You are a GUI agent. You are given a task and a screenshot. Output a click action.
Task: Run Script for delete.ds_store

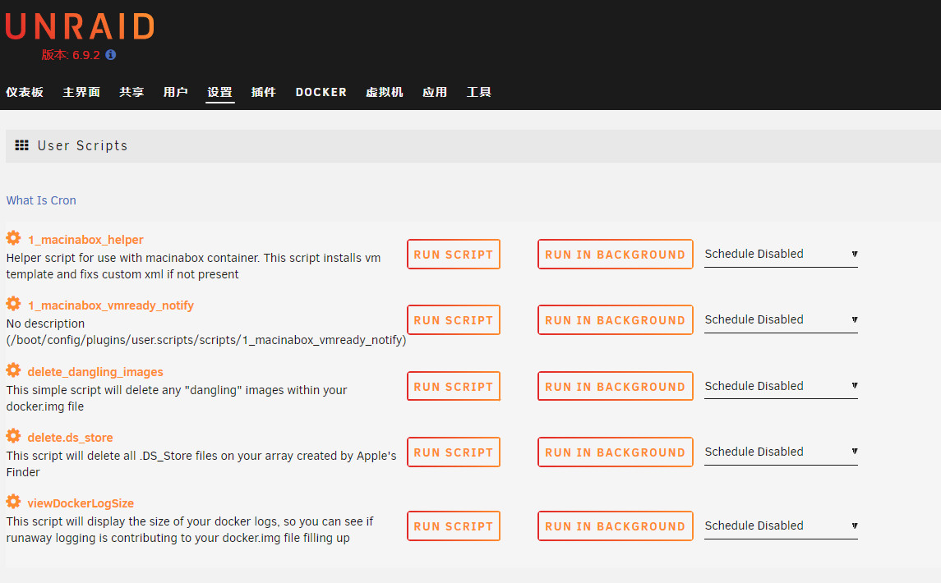tap(454, 452)
